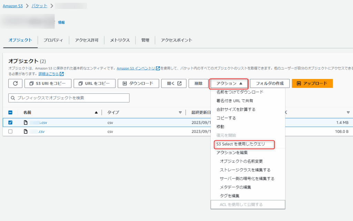Check the second csv file checkbox
Viewport: 353px width, 221px height.
pos(10,131)
